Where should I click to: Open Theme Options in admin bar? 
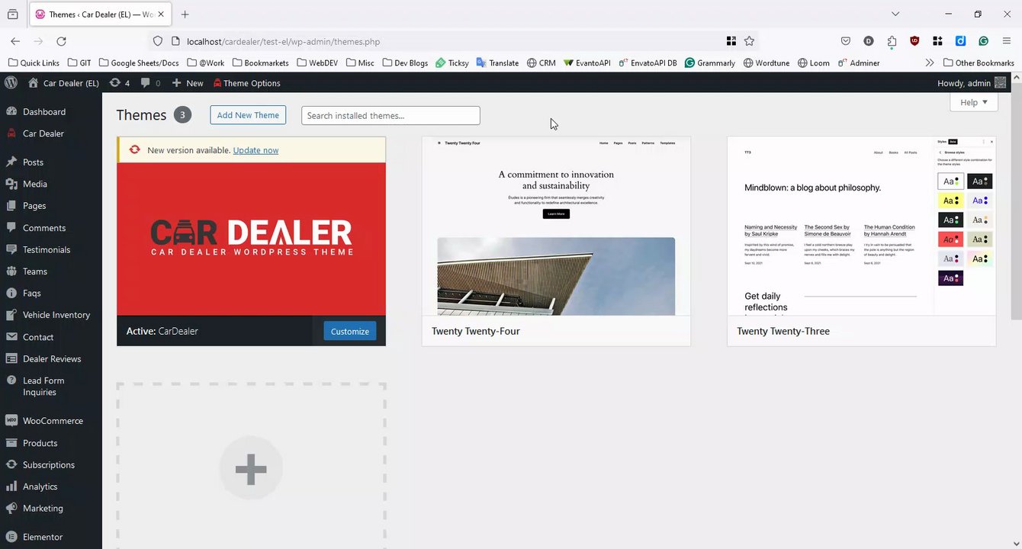coord(247,83)
